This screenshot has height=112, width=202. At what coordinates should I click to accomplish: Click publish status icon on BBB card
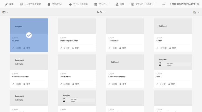click(169, 84)
